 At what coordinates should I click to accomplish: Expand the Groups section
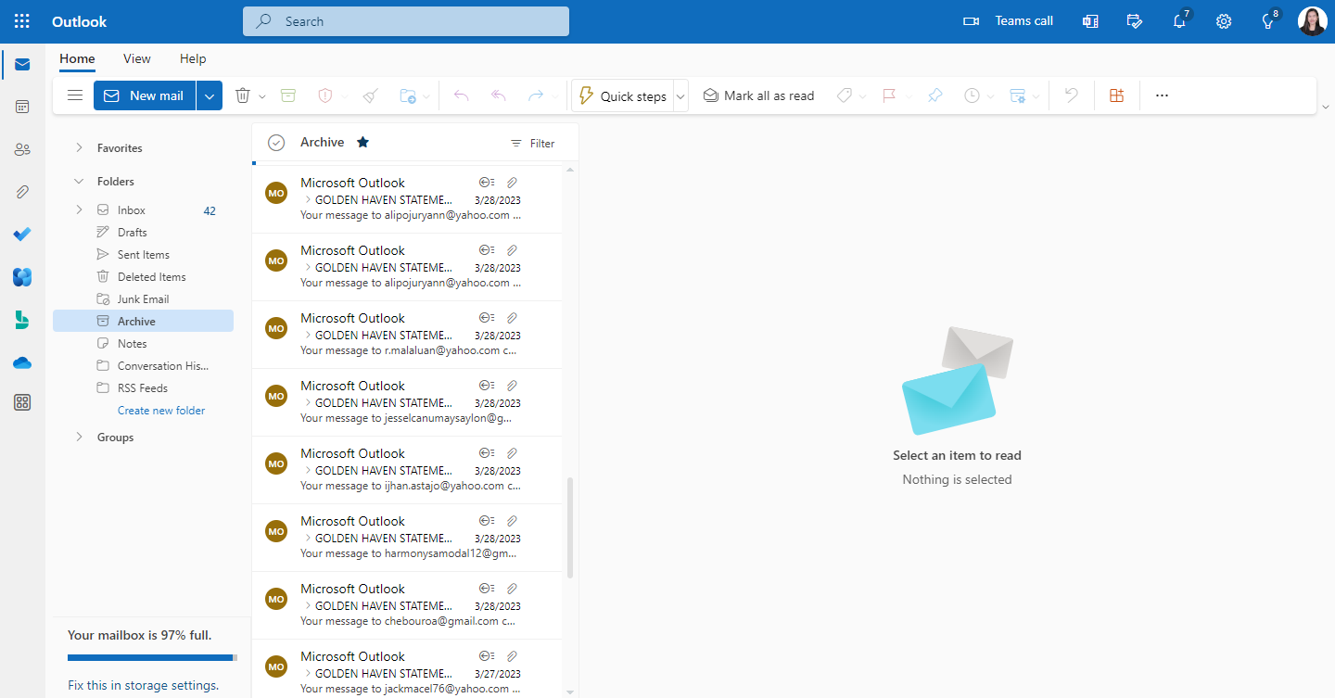[x=79, y=437]
